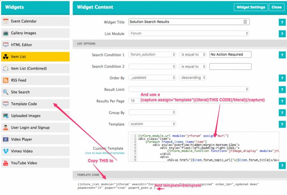Click into the Widget Title text field
This screenshot has height=195, width=287.
[186, 22]
